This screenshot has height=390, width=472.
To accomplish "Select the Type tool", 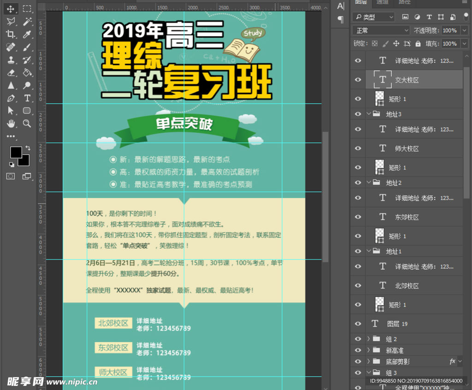I will coord(27,98).
